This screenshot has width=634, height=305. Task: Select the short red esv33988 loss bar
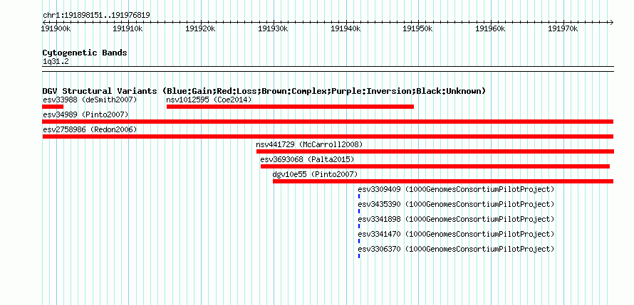click(53, 107)
